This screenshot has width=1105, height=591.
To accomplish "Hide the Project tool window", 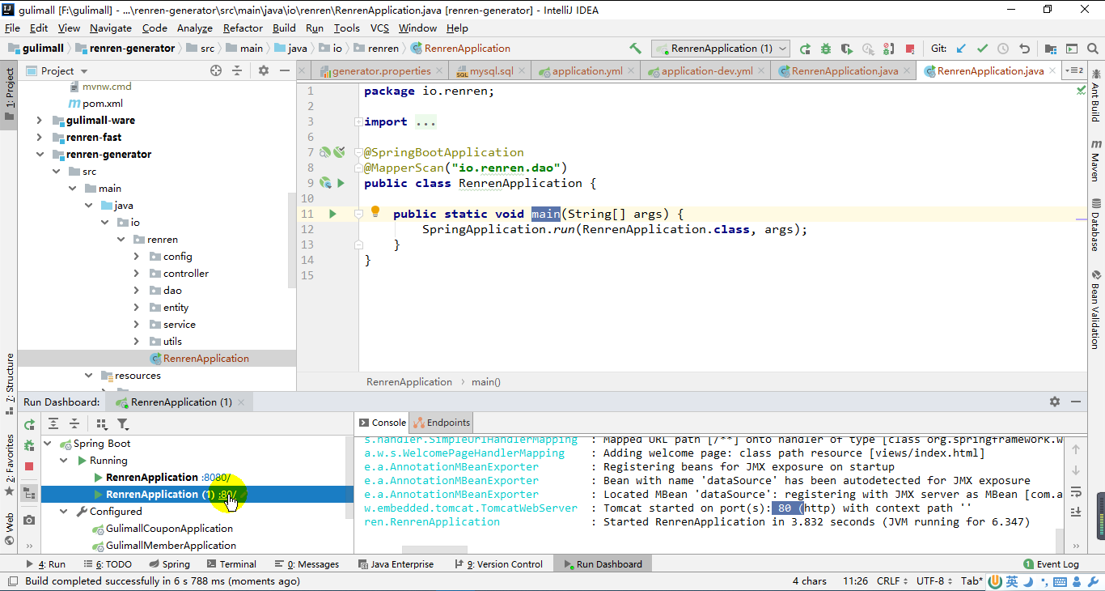I will point(284,71).
